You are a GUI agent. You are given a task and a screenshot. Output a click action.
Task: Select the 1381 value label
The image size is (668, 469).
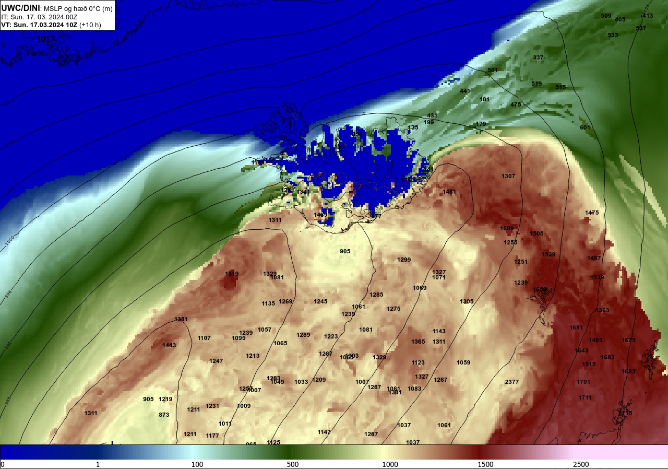pyautogui.click(x=181, y=319)
